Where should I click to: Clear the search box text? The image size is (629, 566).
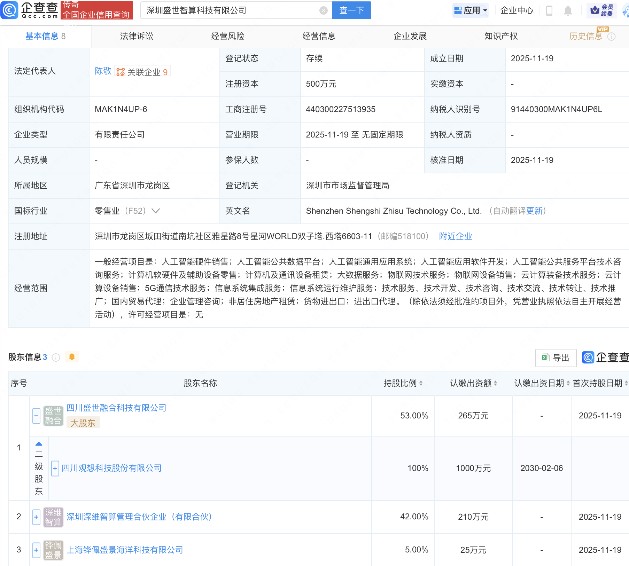(x=323, y=10)
